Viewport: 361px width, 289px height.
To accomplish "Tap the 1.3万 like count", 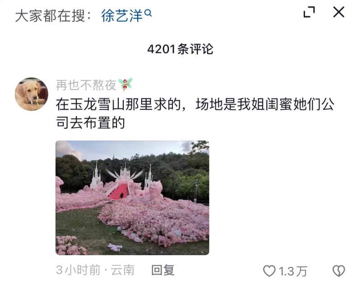I will (293, 271).
